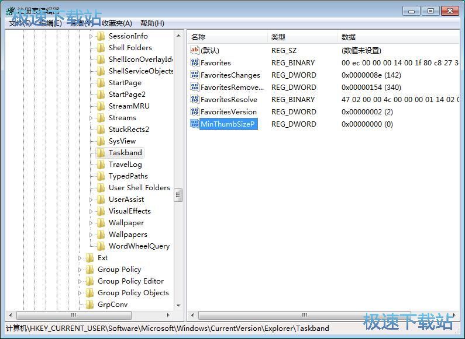Maximize the registry editor window
This screenshot has height=339, width=465.
coord(430,11)
